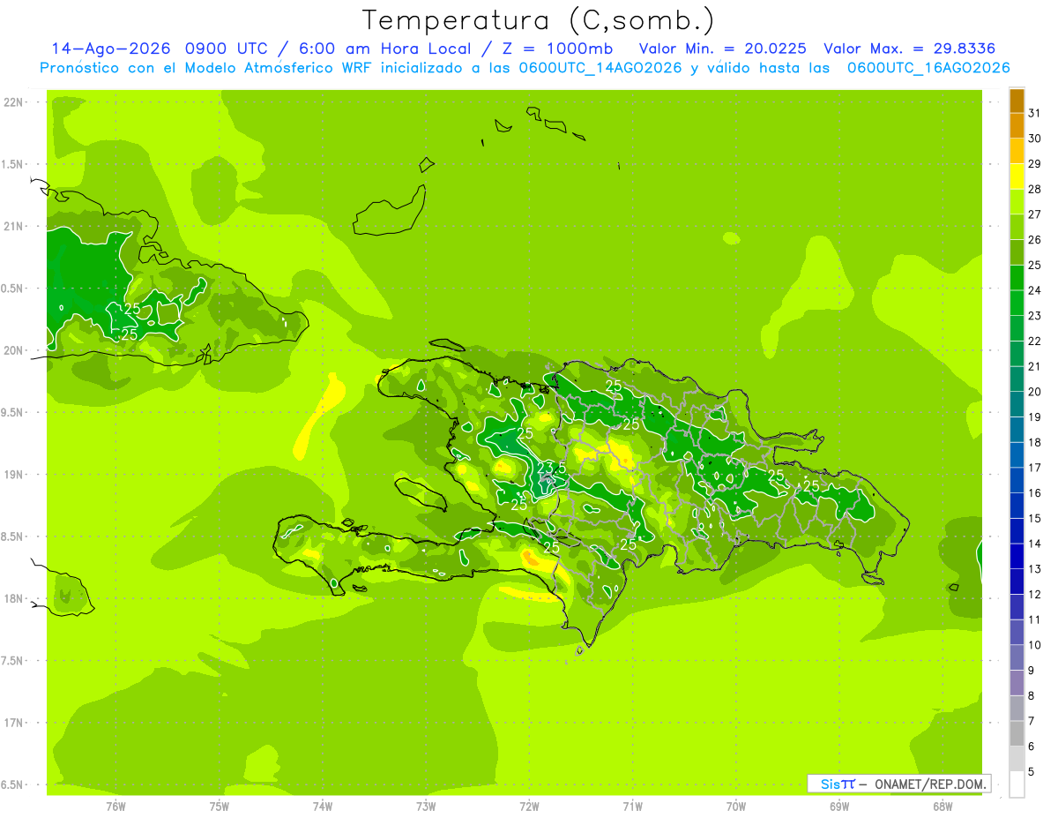Select "Valor Max. = 29.8336" text

(x=909, y=49)
